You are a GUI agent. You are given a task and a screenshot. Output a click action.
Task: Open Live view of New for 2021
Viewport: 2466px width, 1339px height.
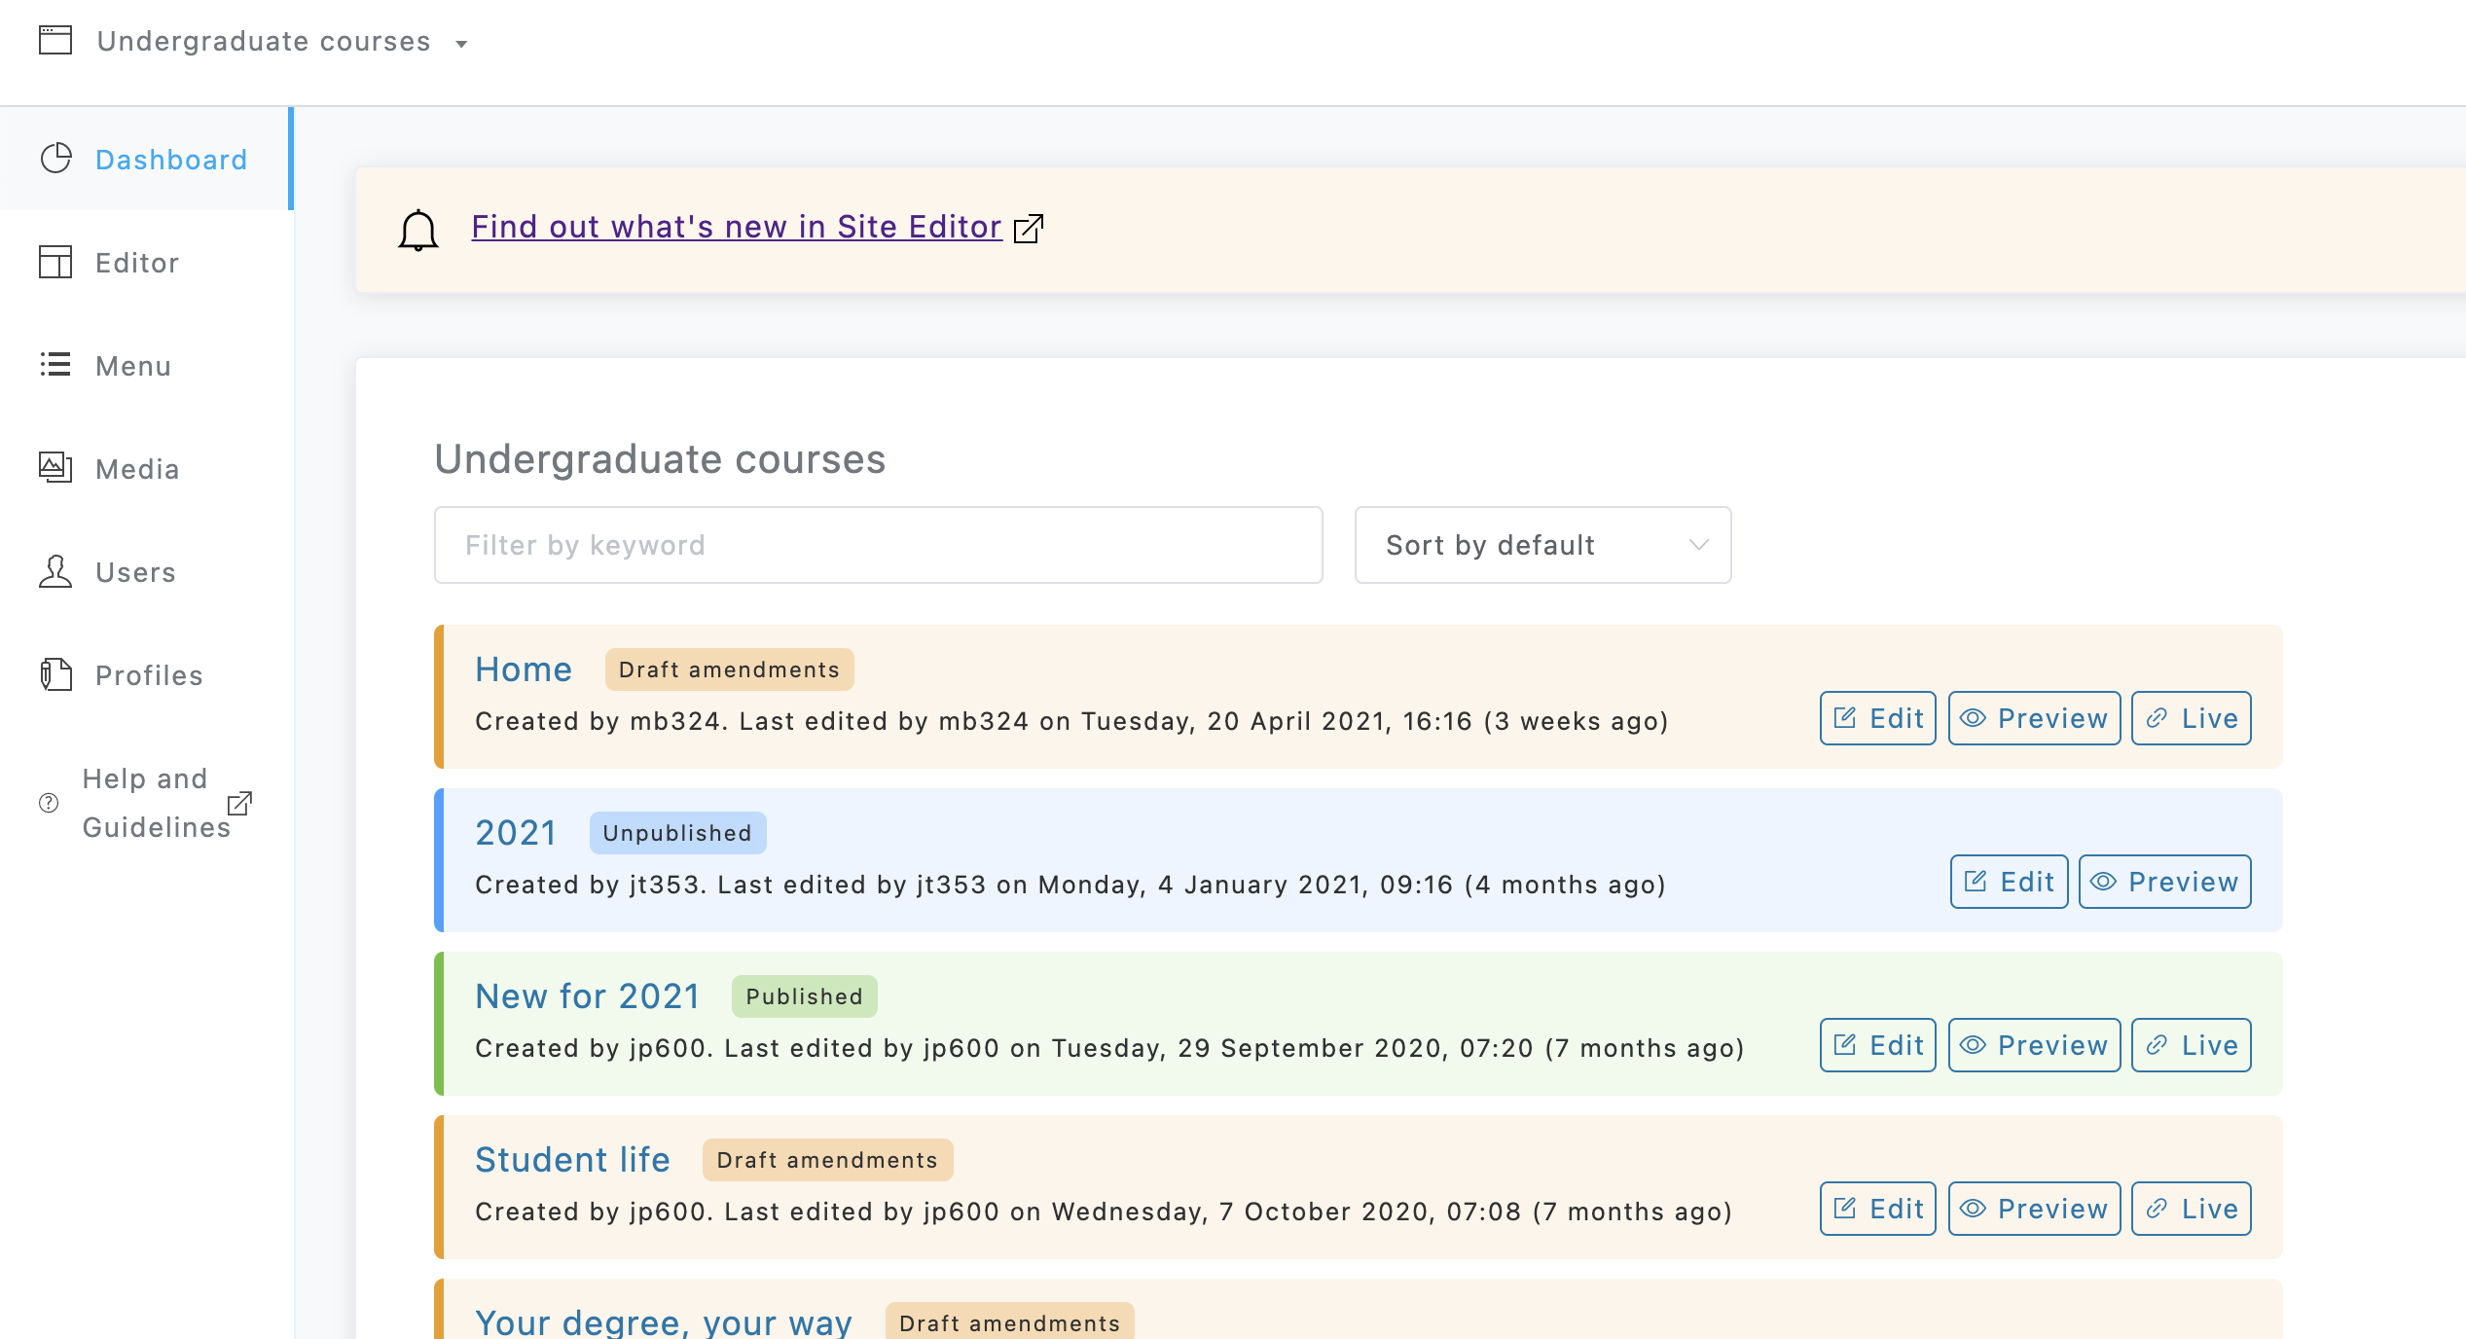2191,1045
